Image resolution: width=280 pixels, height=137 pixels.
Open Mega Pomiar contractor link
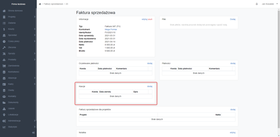[x=111, y=29]
